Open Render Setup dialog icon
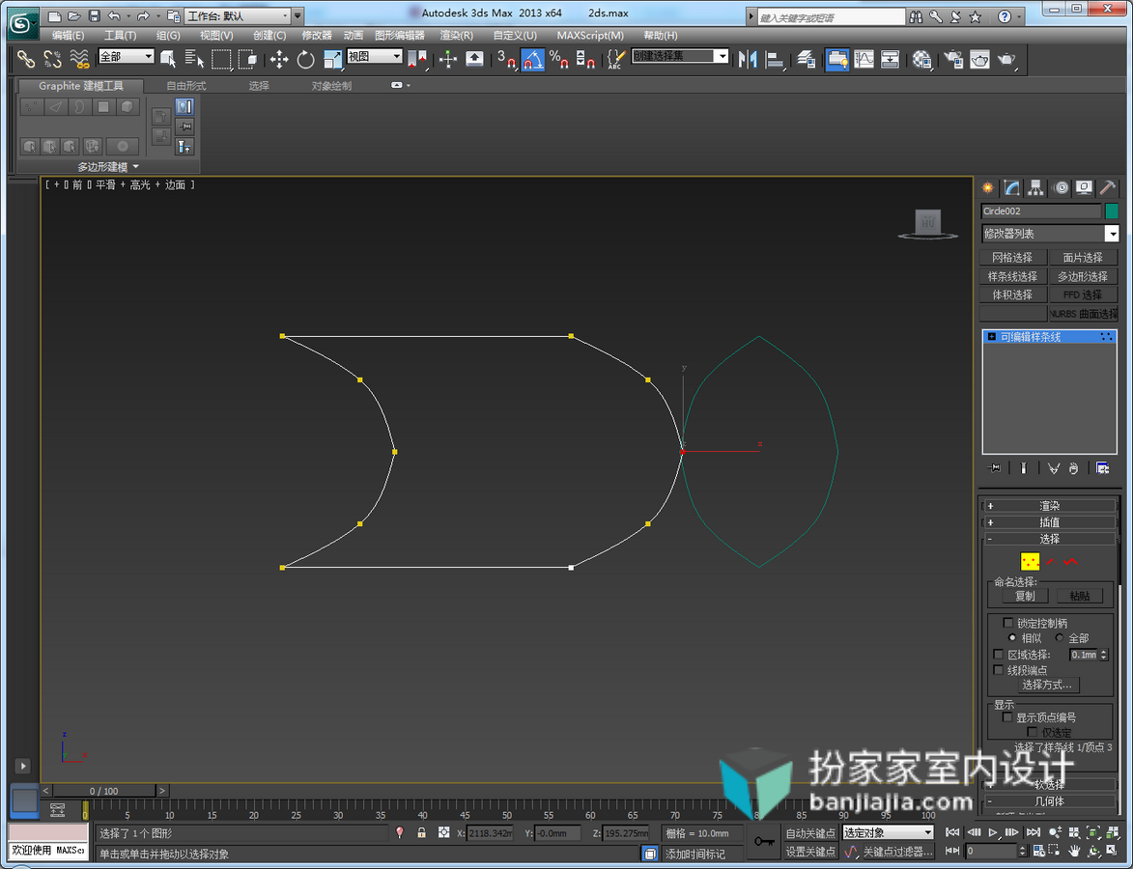Screen dimensions: 1133x869 (953, 59)
